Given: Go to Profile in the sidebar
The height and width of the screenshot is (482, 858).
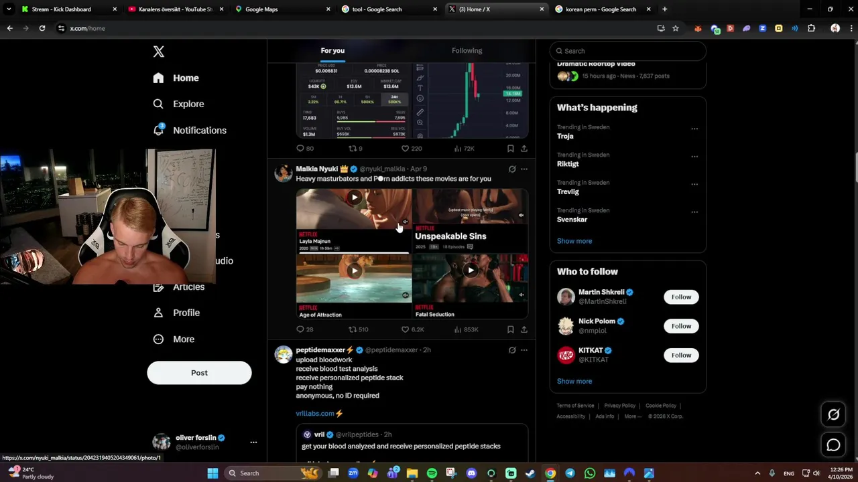Looking at the screenshot, I should [176, 313].
